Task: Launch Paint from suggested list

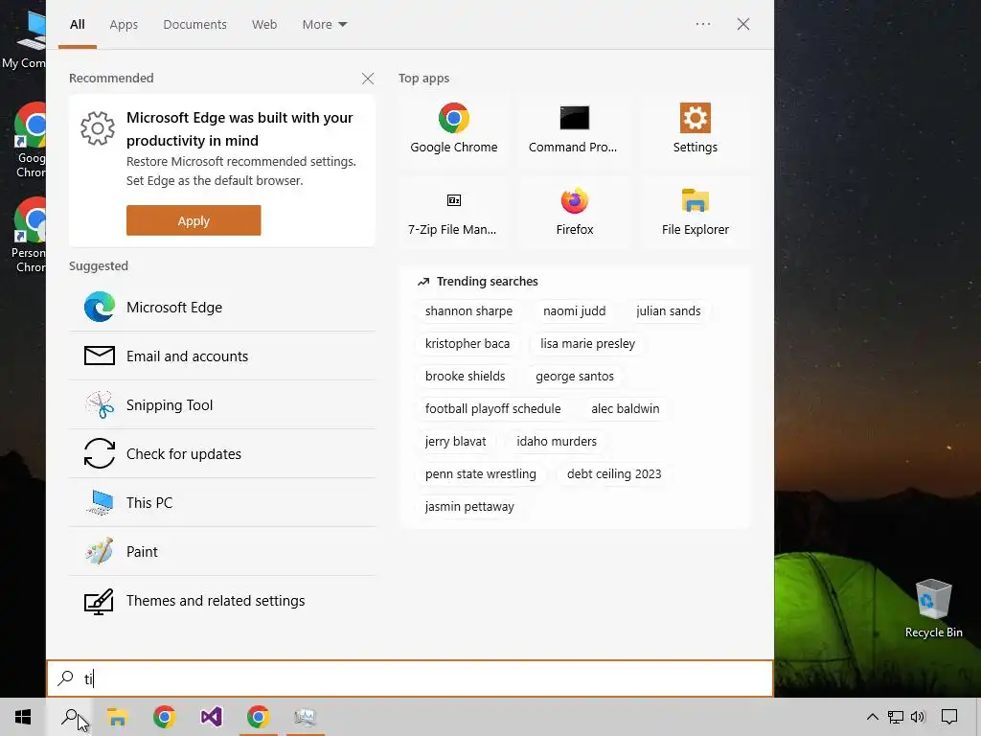Action: pos(222,551)
